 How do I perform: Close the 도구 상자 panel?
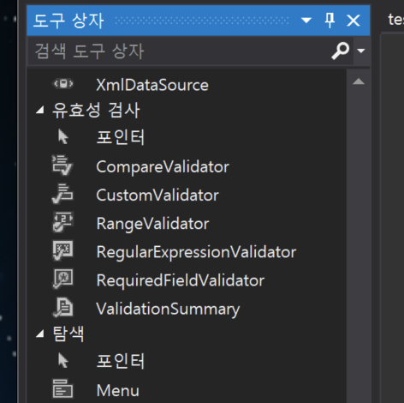(x=353, y=21)
